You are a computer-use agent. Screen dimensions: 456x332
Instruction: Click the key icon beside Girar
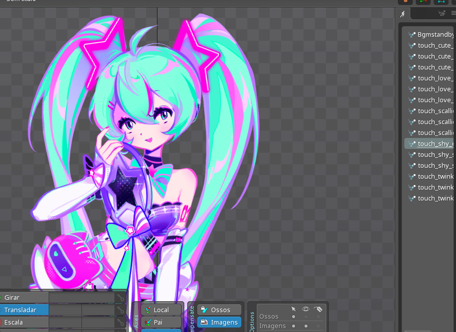pos(120,298)
